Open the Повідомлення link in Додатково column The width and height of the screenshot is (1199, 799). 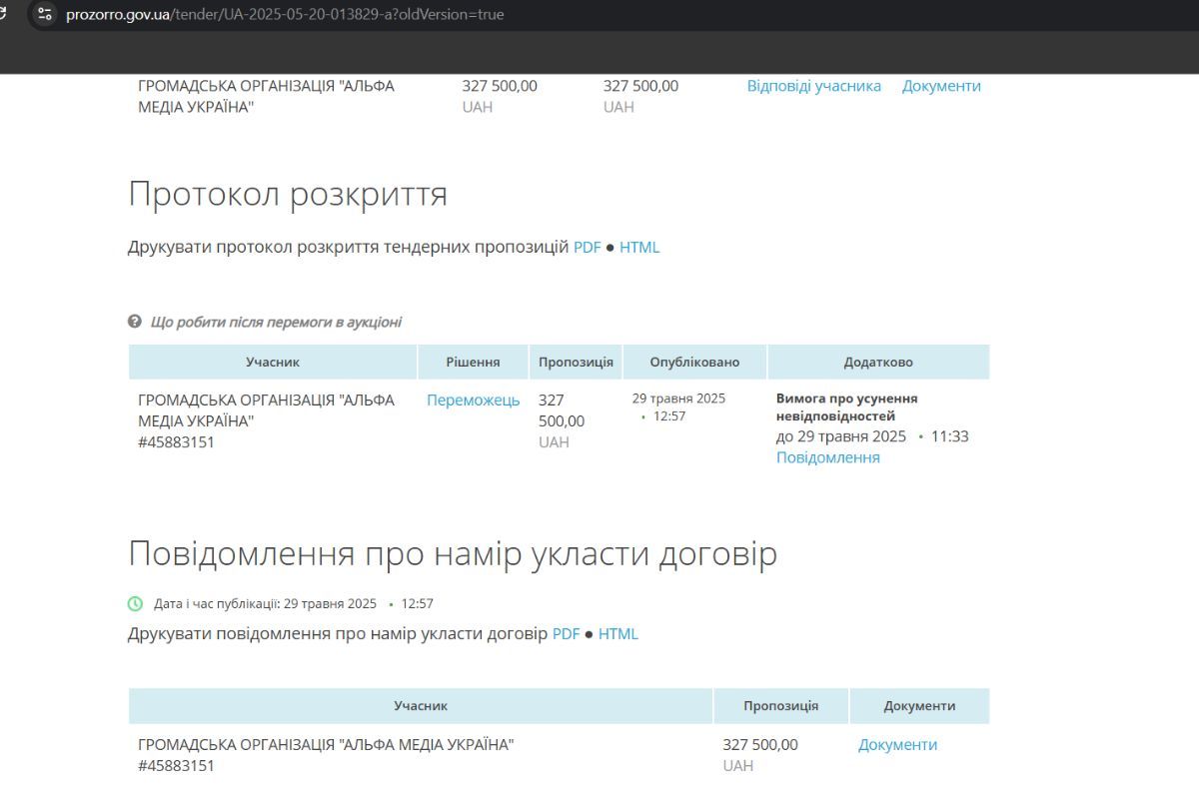[x=827, y=456]
